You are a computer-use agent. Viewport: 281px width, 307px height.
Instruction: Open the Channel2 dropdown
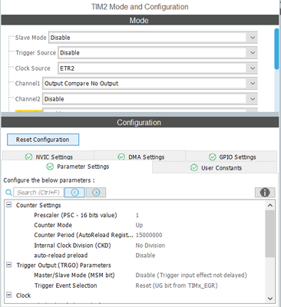(x=150, y=99)
